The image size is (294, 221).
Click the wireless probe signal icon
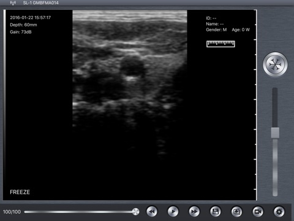pyautogui.click(x=13, y=3)
